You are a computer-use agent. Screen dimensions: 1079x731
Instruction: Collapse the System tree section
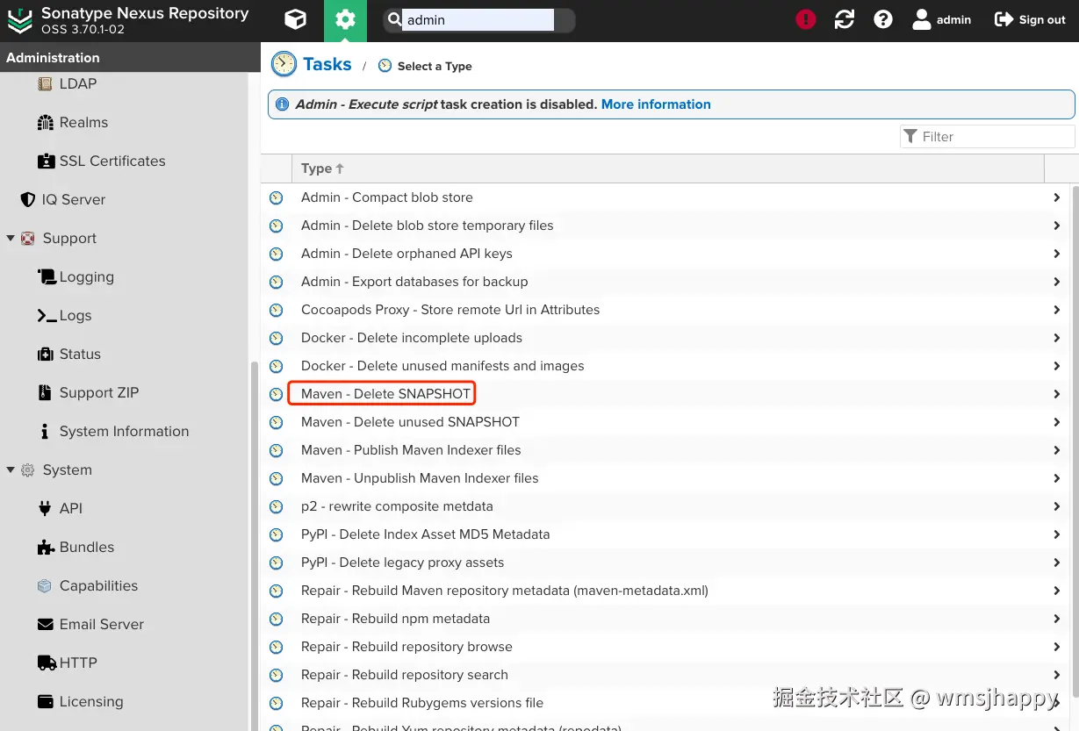point(11,469)
